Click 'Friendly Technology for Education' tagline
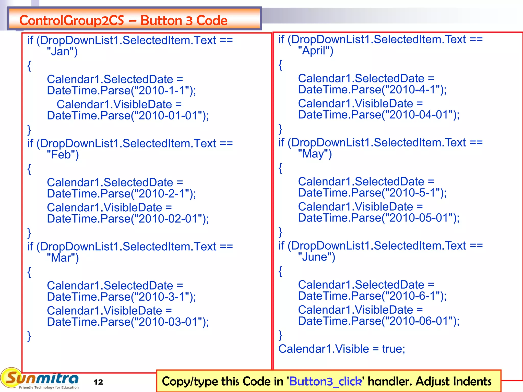 click(x=49, y=387)
